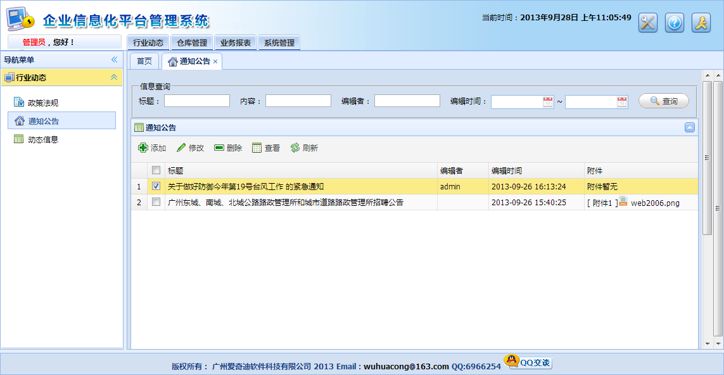
Task: Open the 仓库管理 top menu
Action: pyautogui.click(x=192, y=42)
